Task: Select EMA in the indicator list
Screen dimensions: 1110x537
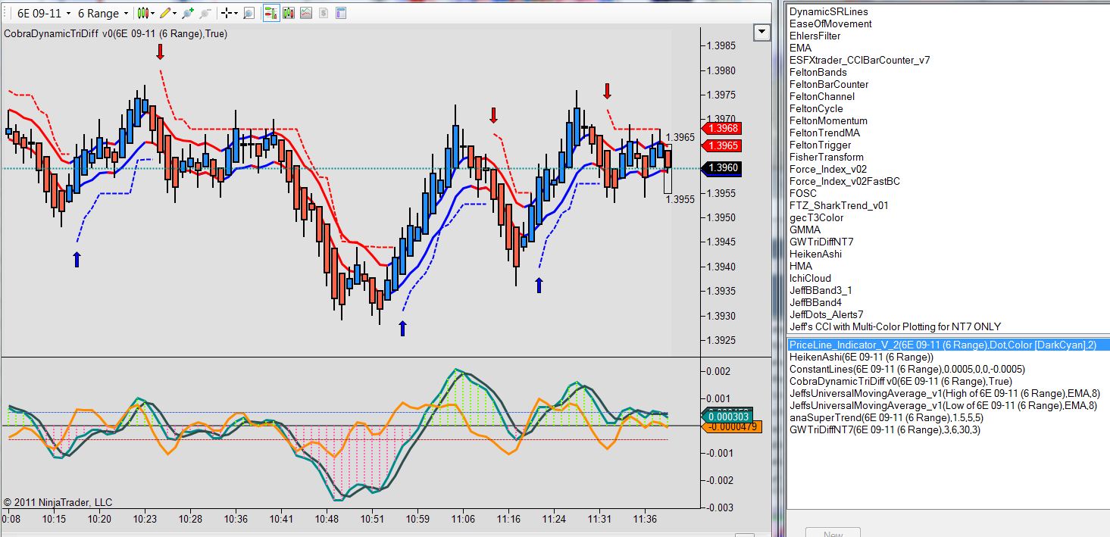Action: pos(800,48)
